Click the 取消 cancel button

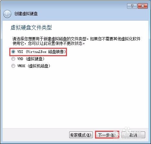coord(133,135)
